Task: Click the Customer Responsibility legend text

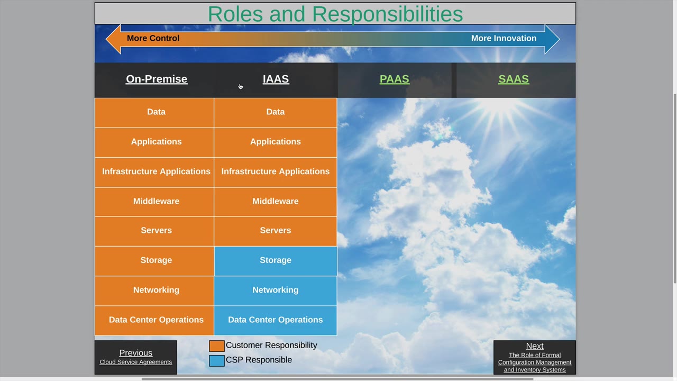Action: coord(271,345)
